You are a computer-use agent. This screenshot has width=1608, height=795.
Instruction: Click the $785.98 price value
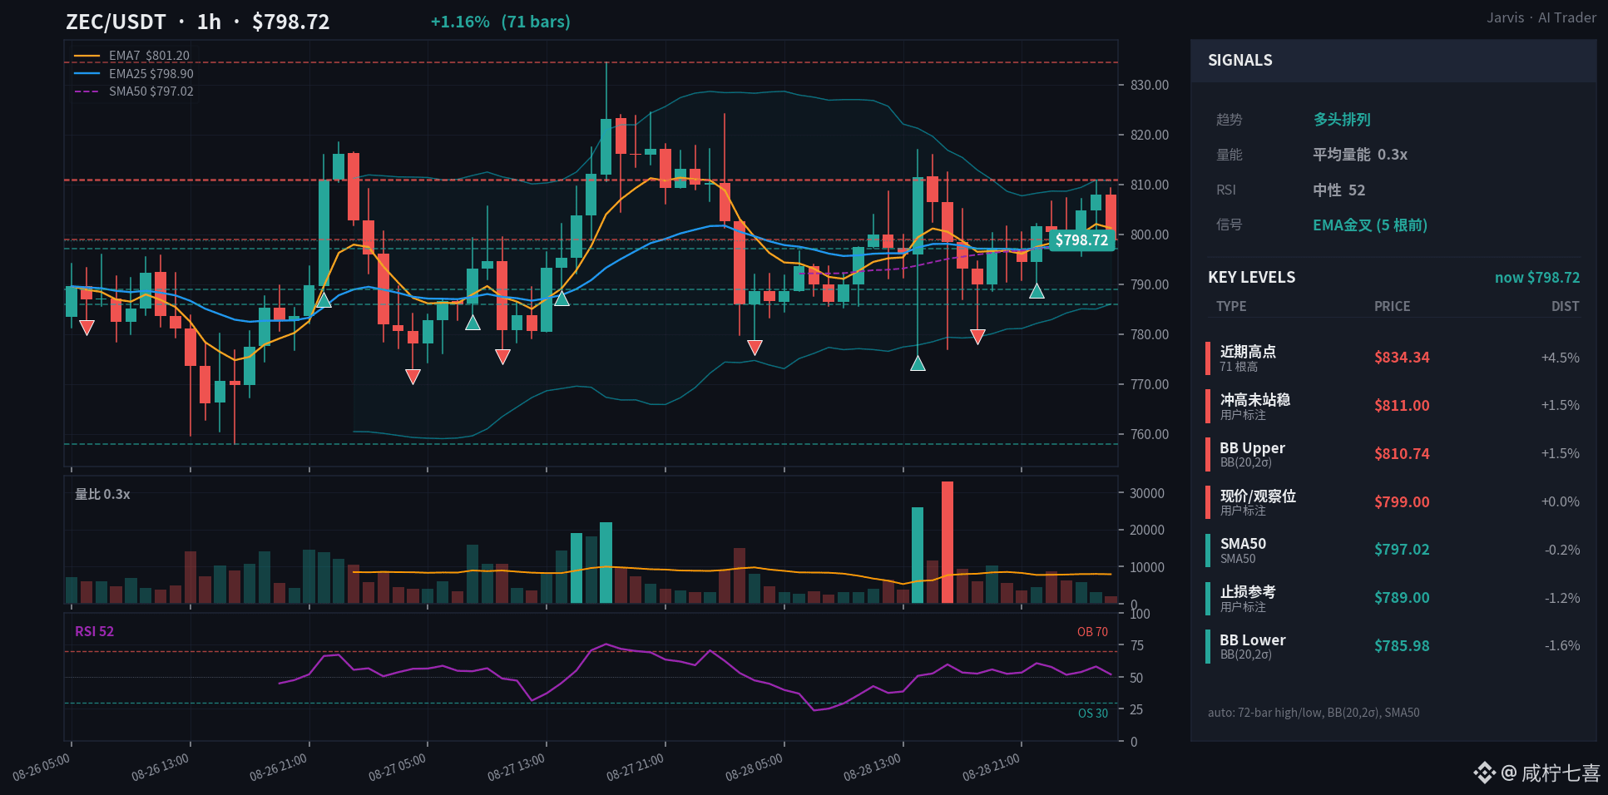(x=1402, y=646)
